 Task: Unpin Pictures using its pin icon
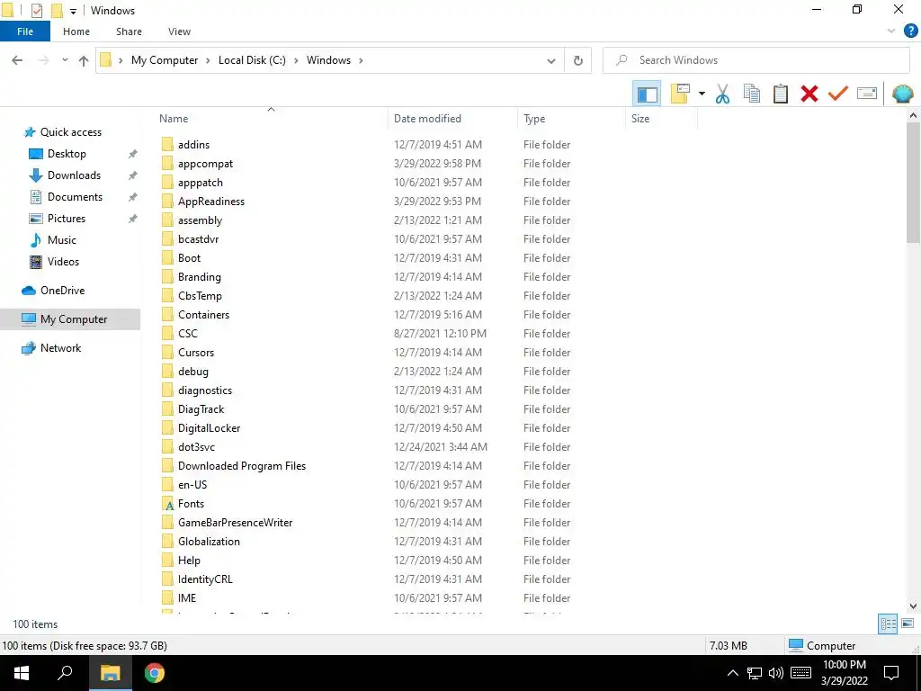133,219
